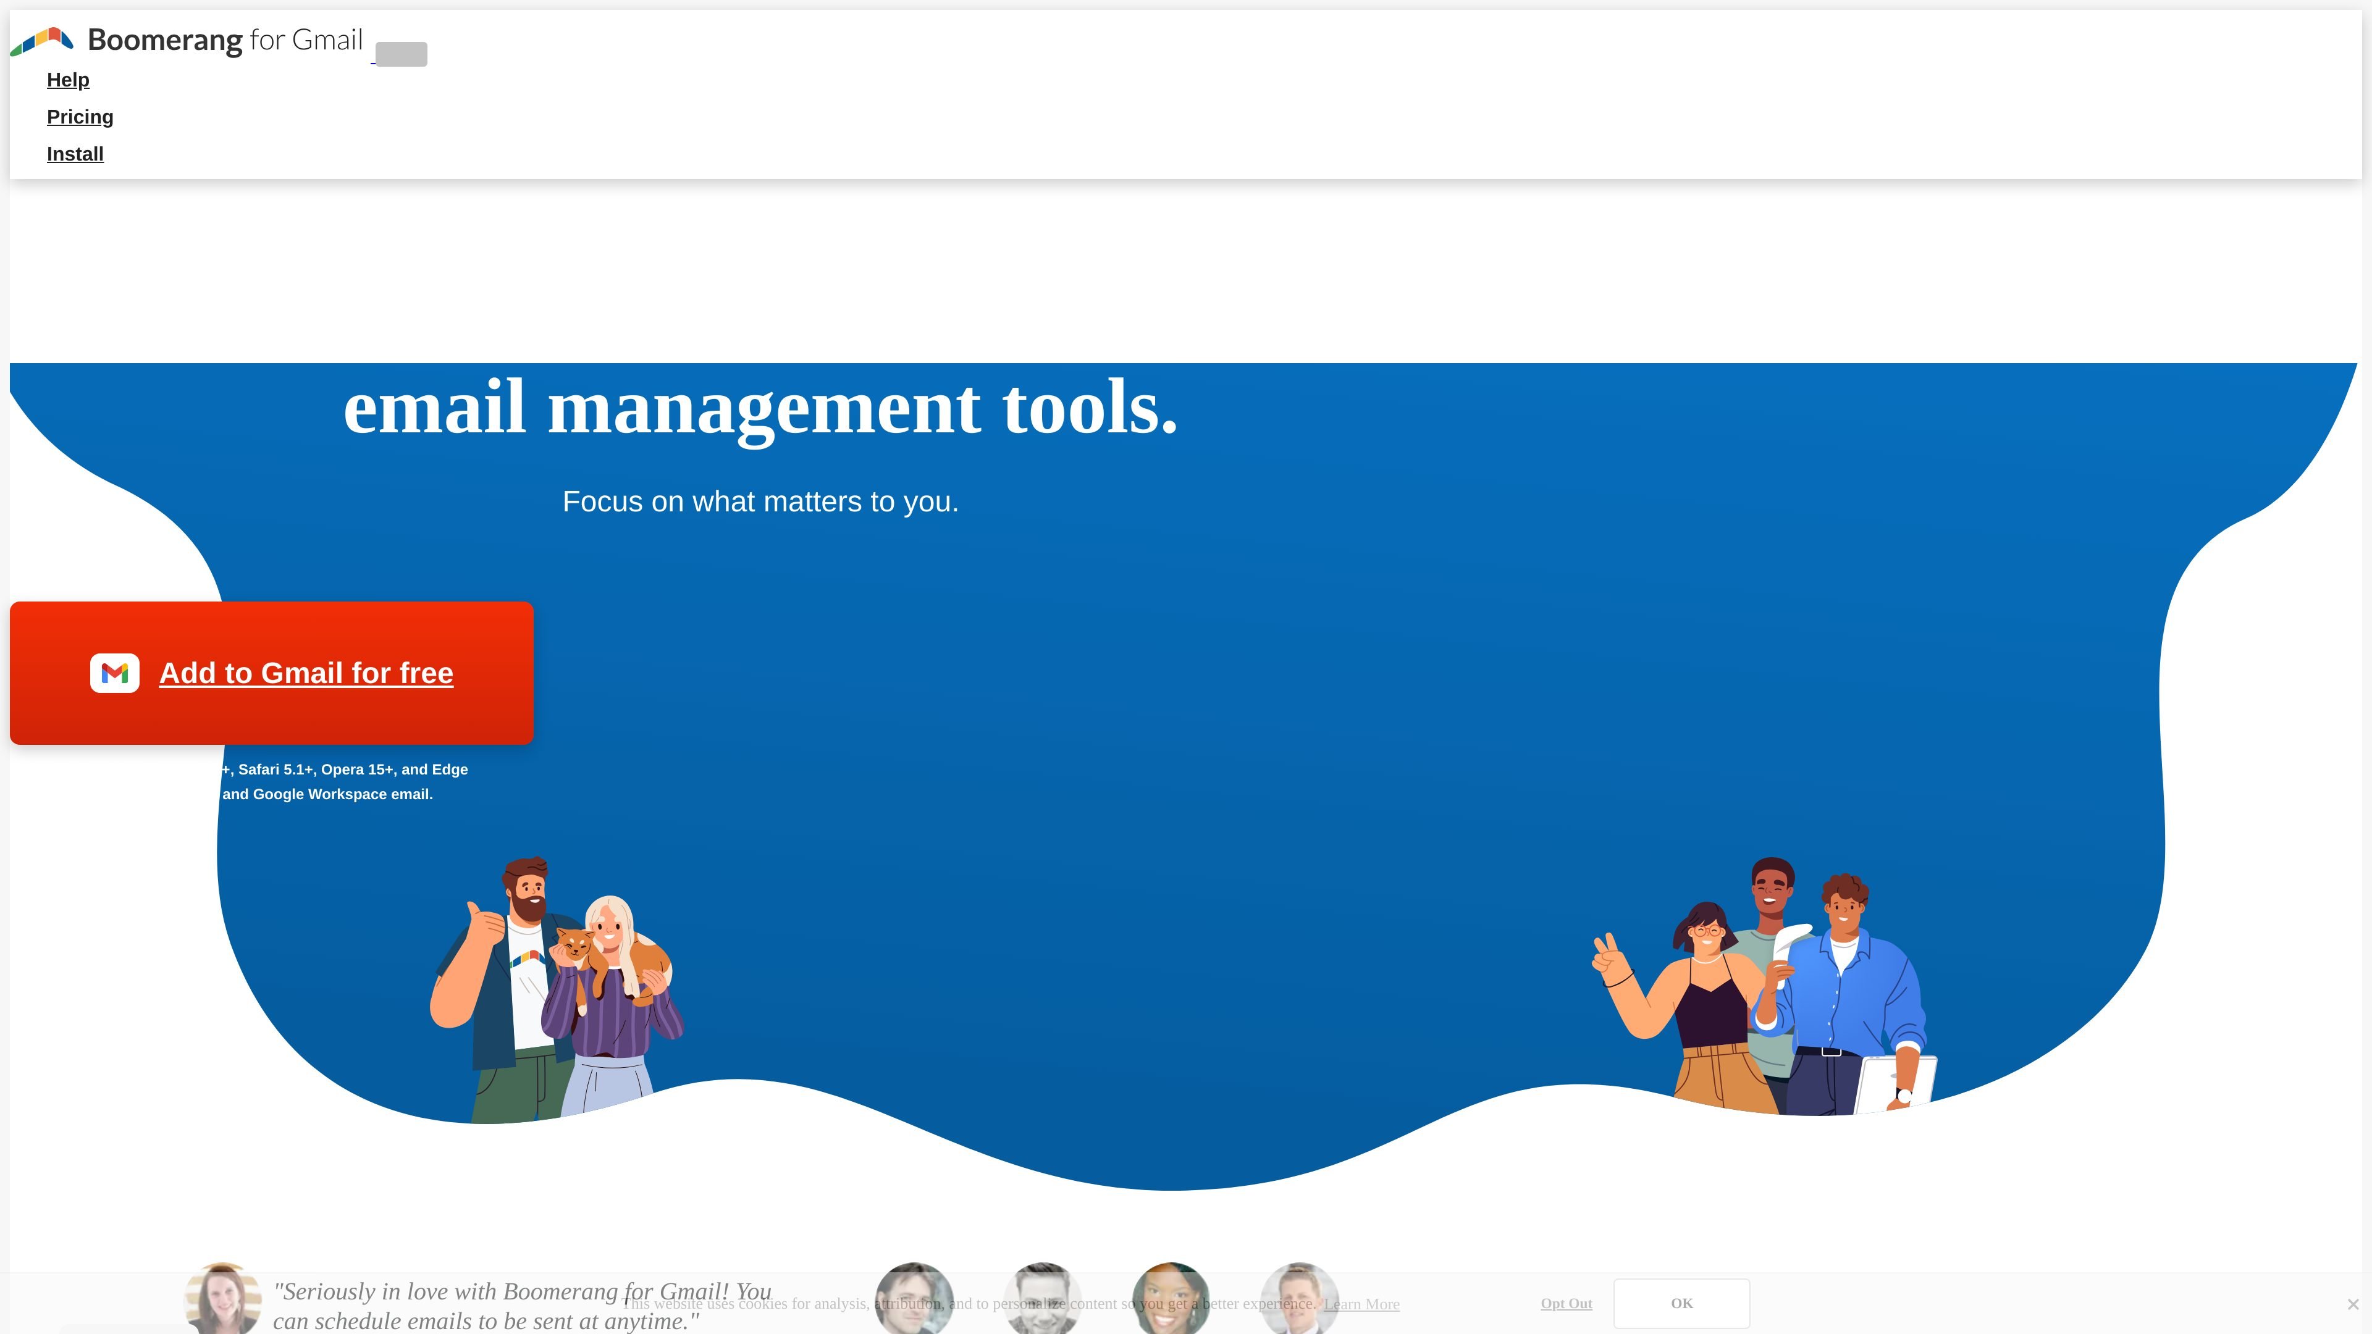Screen dimensions: 2372x1334
Task: Open the Learn More cookie link
Action: (x=1362, y=1304)
